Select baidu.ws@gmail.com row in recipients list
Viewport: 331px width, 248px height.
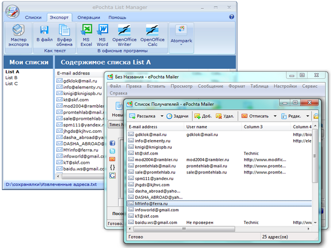pos(219,222)
